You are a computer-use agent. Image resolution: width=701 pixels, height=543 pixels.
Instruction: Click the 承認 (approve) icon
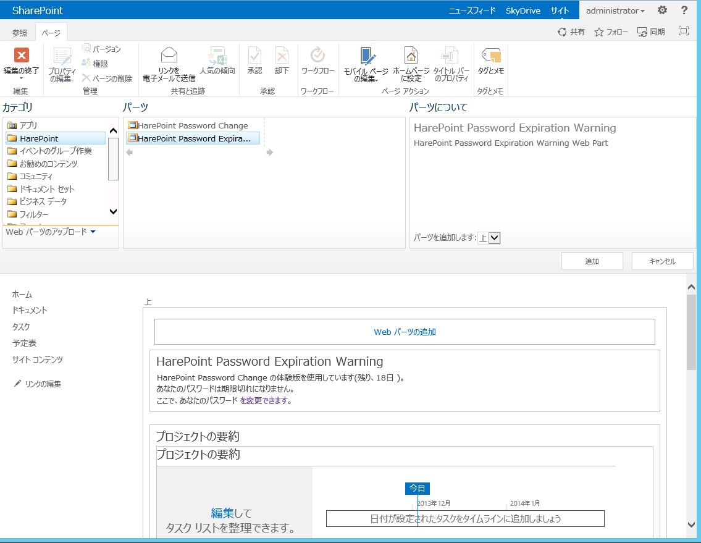255,56
